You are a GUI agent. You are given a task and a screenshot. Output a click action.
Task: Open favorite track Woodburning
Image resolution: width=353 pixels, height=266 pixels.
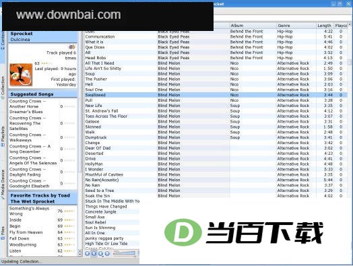pos(23,244)
